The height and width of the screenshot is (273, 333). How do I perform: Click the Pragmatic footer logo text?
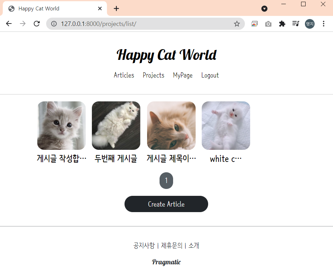(166, 262)
